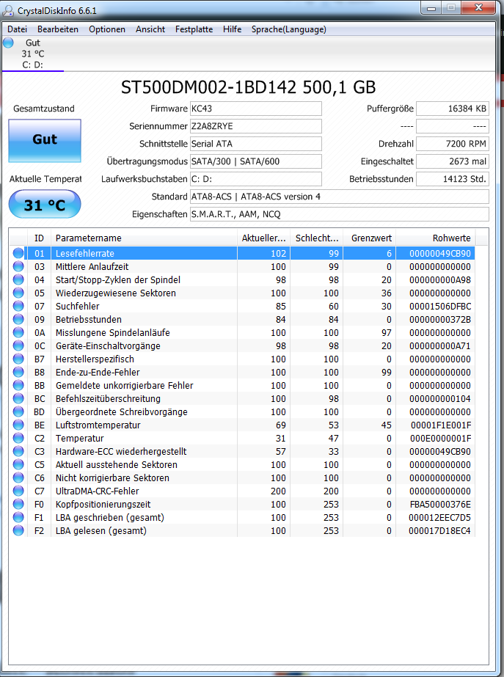This screenshot has height=677, width=504.
Task: Click the Seriennummer field Z2A8ZRYE
Action: pyautogui.click(x=256, y=126)
